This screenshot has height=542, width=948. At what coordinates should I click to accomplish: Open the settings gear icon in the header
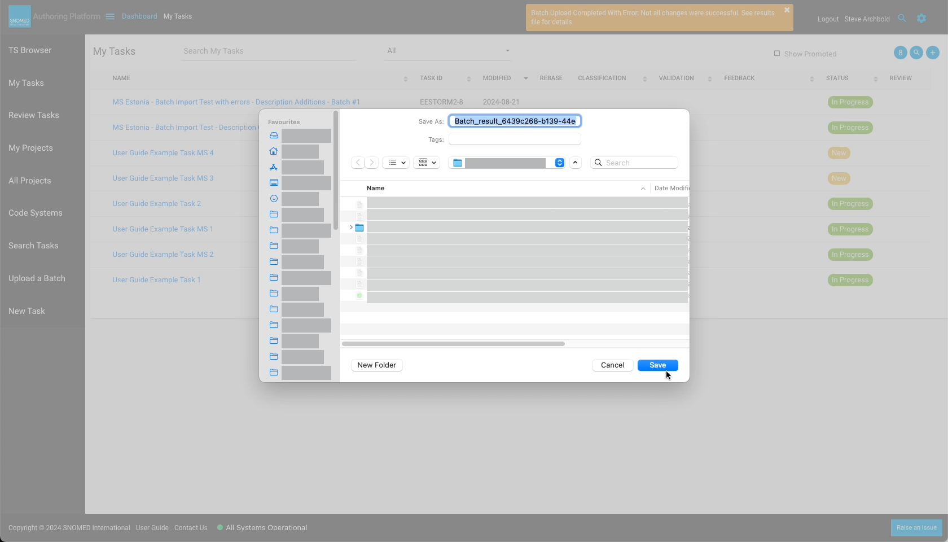(x=921, y=19)
